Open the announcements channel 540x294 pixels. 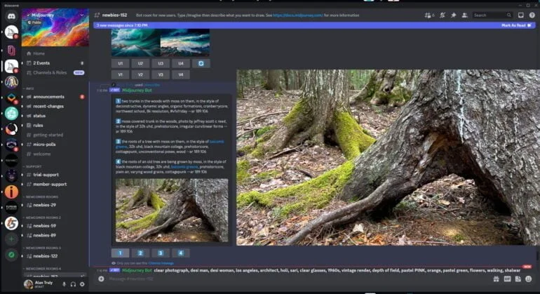coord(49,97)
